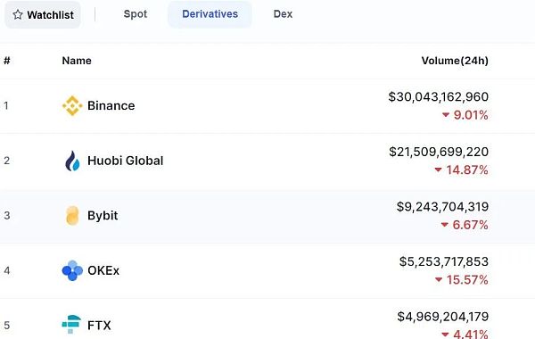Image resolution: width=535 pixels, height=339 pixels.
Task: Click the FTX teal logo icon
Action: coord(71,325)
